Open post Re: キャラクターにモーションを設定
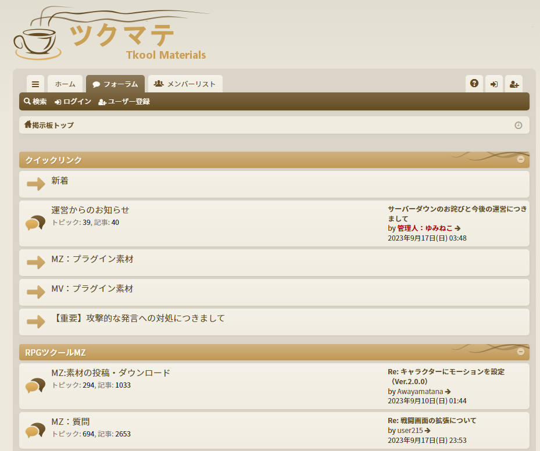 (446, 377)
